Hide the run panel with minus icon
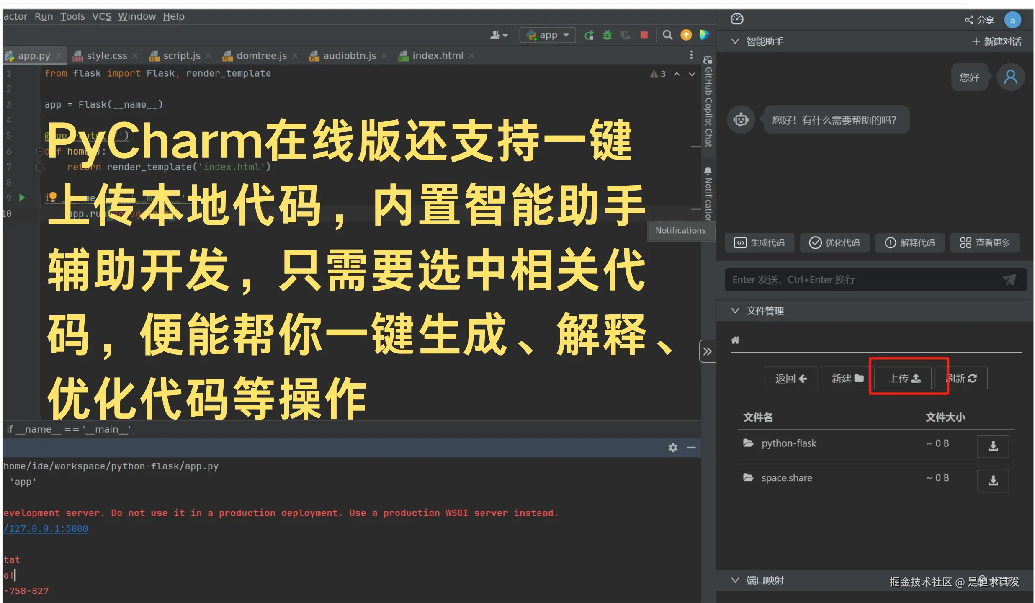Screen dimensions: 1035x603 click(x=691, y=448)
